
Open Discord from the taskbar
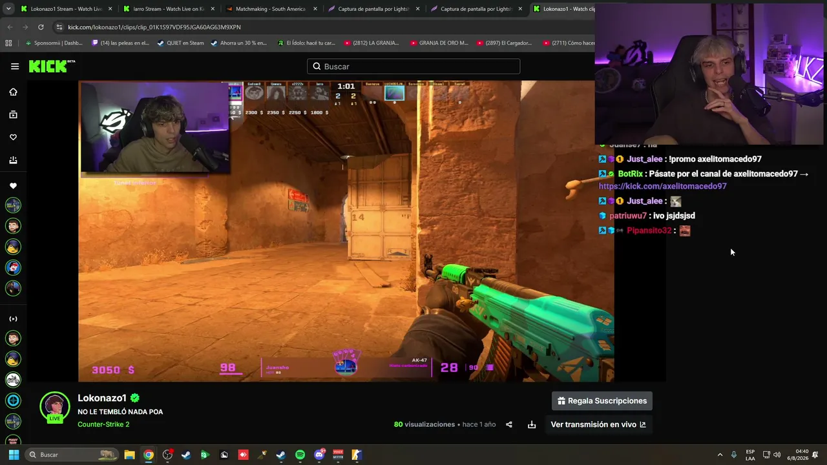[x=319, y=455]
